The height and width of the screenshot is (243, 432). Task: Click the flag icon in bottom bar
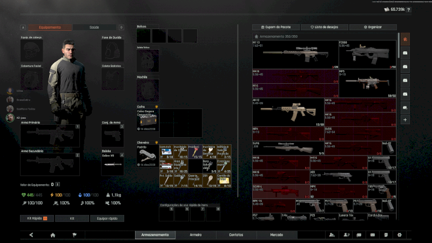[75, 235]
